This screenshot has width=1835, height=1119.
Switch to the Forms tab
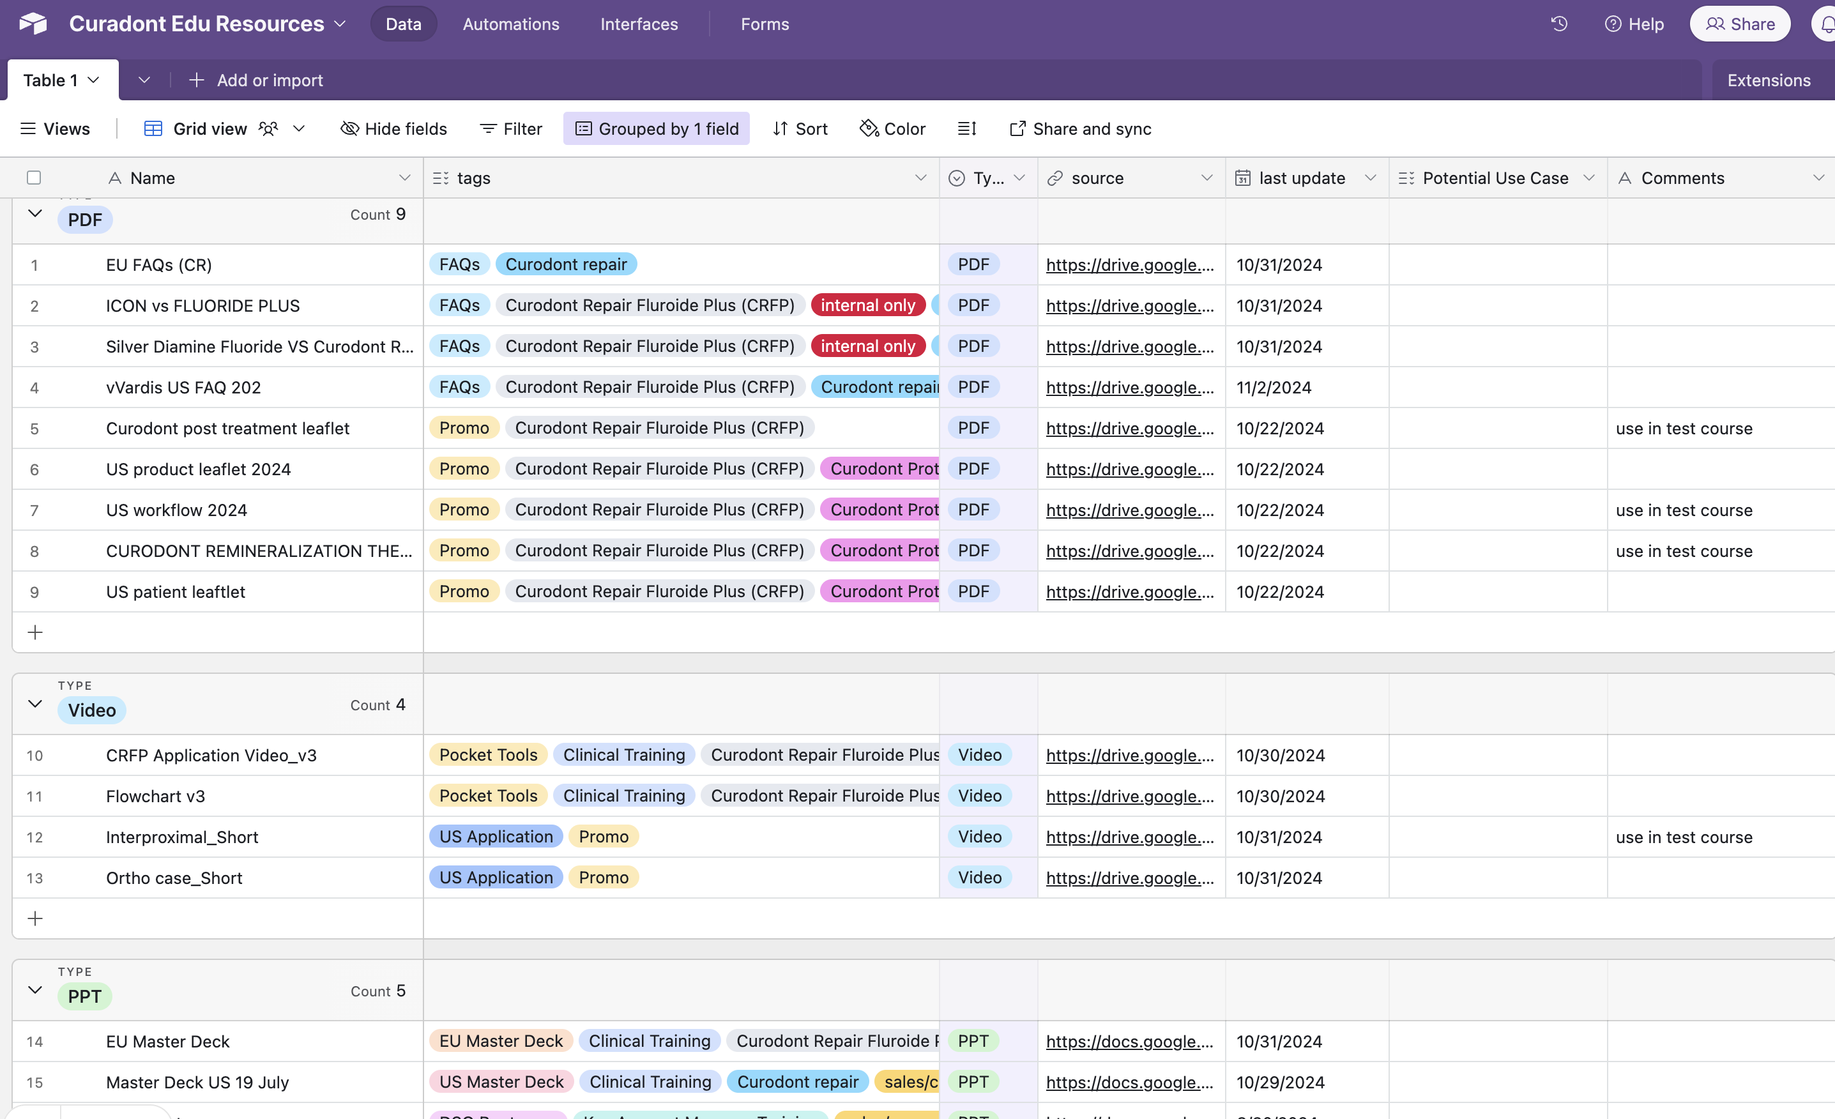click(765, 24)
